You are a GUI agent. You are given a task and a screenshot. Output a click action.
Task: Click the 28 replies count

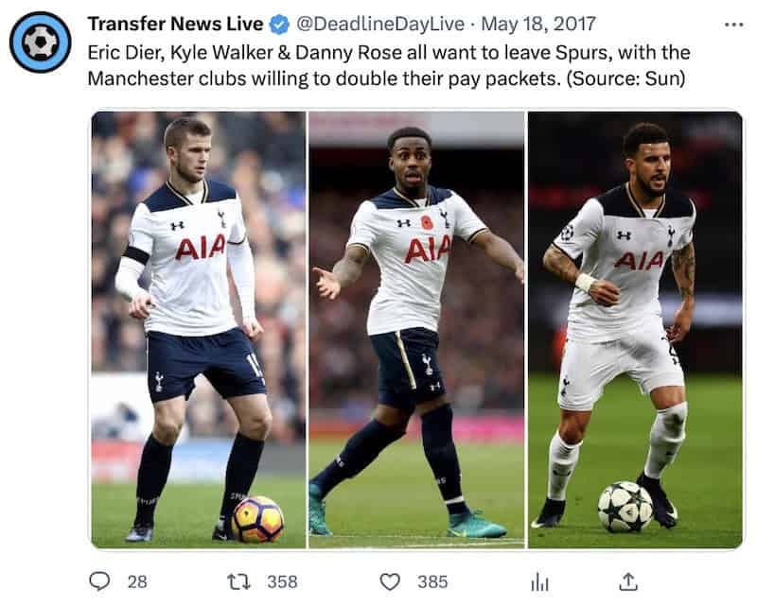[x=137, y=581]
